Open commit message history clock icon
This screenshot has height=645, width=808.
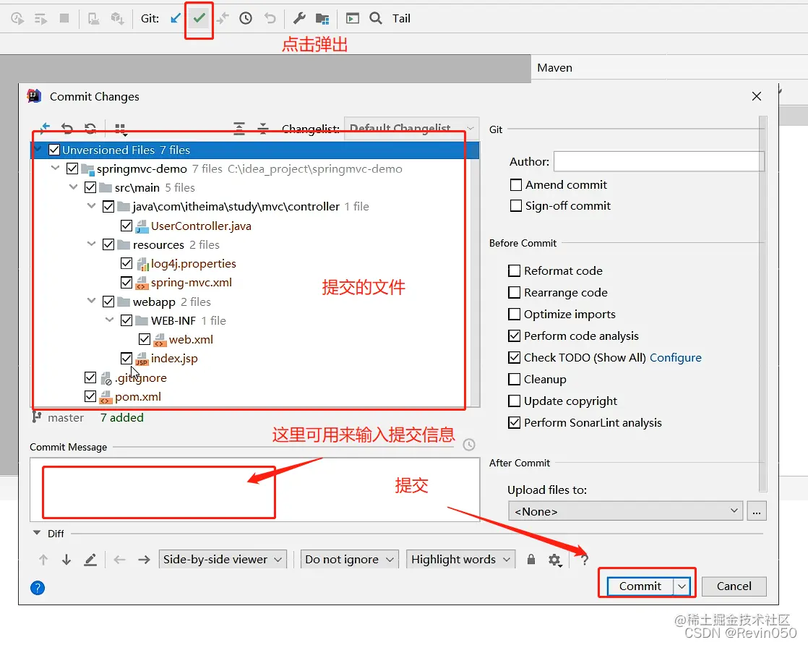click(469, 445)
